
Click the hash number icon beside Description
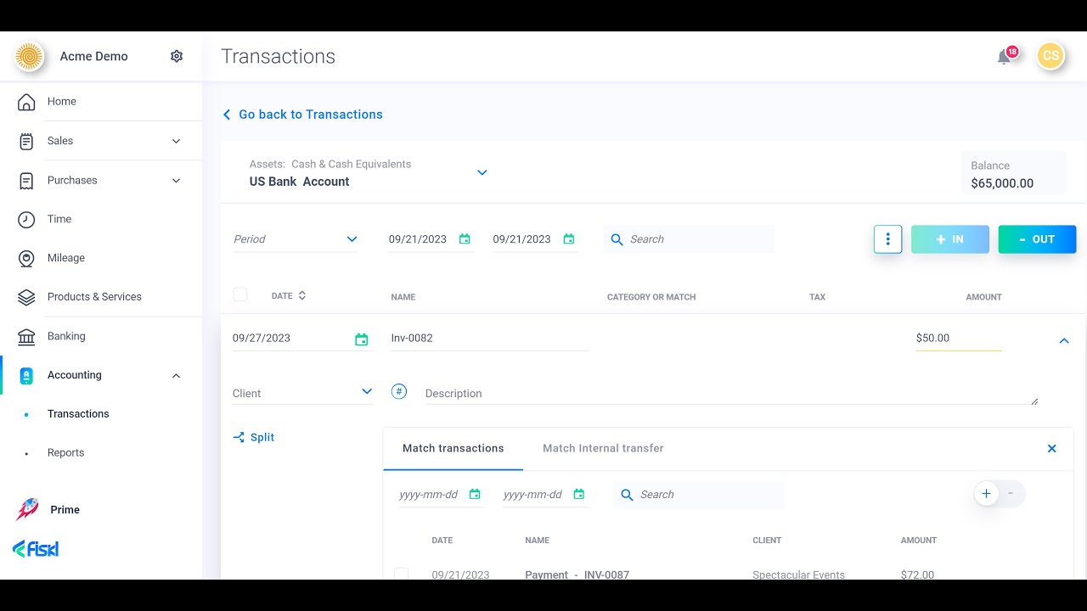399,391
